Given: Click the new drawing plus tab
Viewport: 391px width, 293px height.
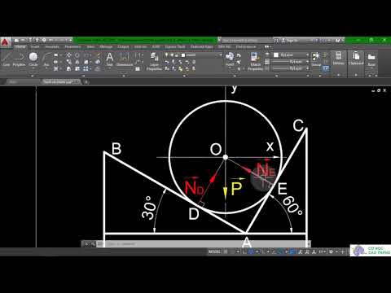Looking at the screenshot, I should (x=86, y=81).
